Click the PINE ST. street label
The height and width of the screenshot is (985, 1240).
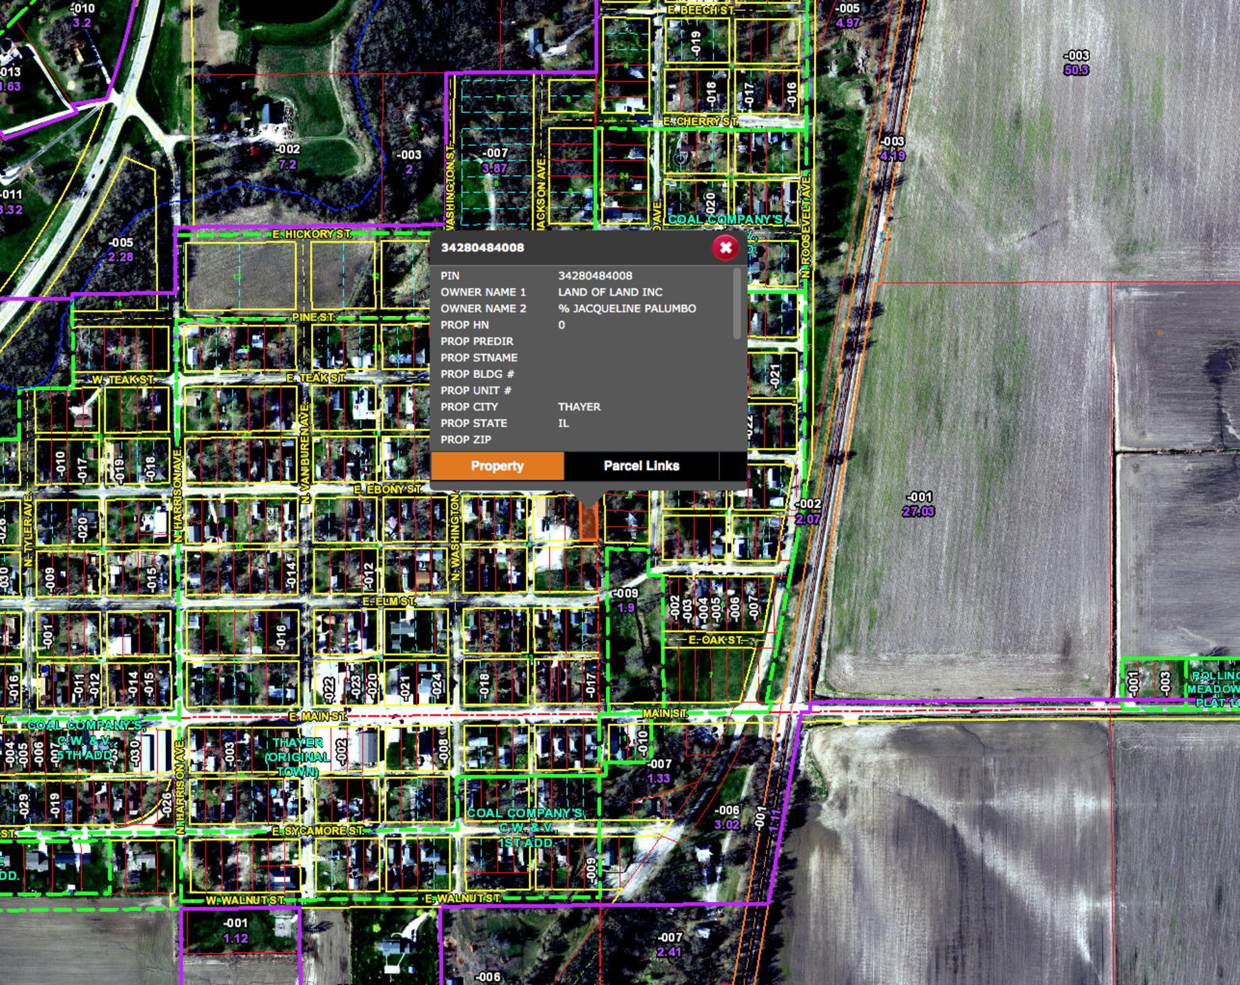pos(313,317)
